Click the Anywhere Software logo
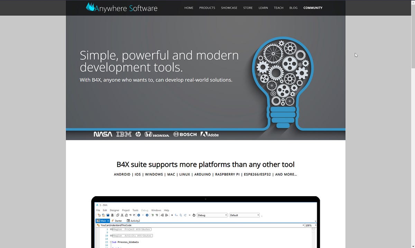 (x=122, y=7)
